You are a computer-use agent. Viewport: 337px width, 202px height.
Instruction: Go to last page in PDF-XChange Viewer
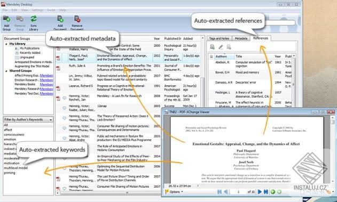coord(266,191)
